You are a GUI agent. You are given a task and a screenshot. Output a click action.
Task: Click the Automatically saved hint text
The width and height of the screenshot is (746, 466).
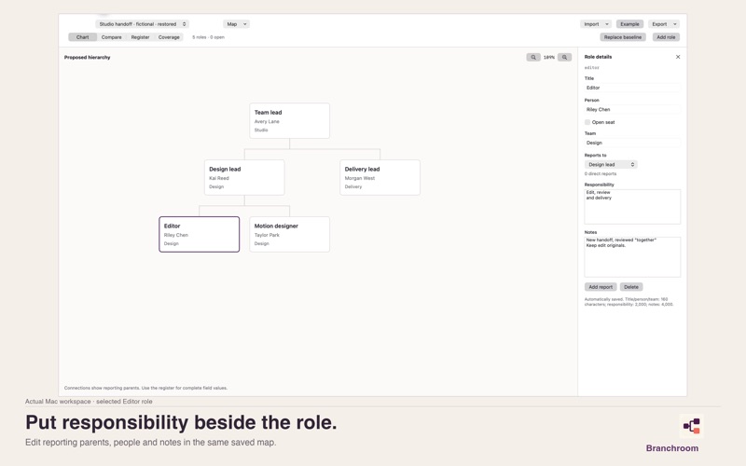629,301
